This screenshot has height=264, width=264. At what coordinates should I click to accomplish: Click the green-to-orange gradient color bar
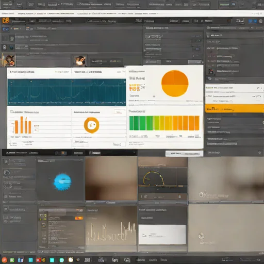pos(164,123)
